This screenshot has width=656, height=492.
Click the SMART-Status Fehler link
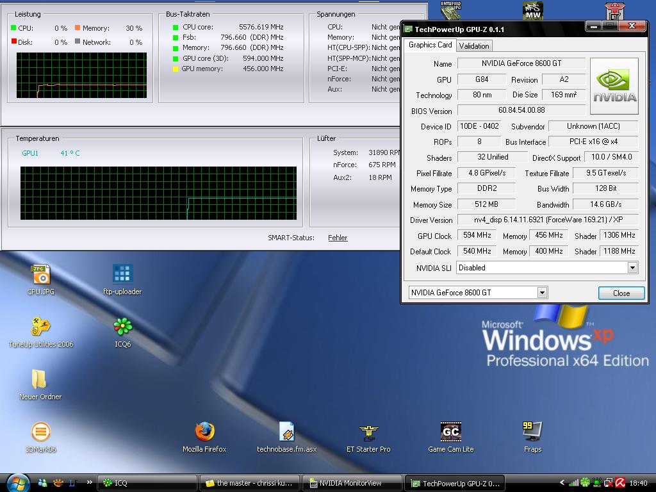[x=338, y=238]
